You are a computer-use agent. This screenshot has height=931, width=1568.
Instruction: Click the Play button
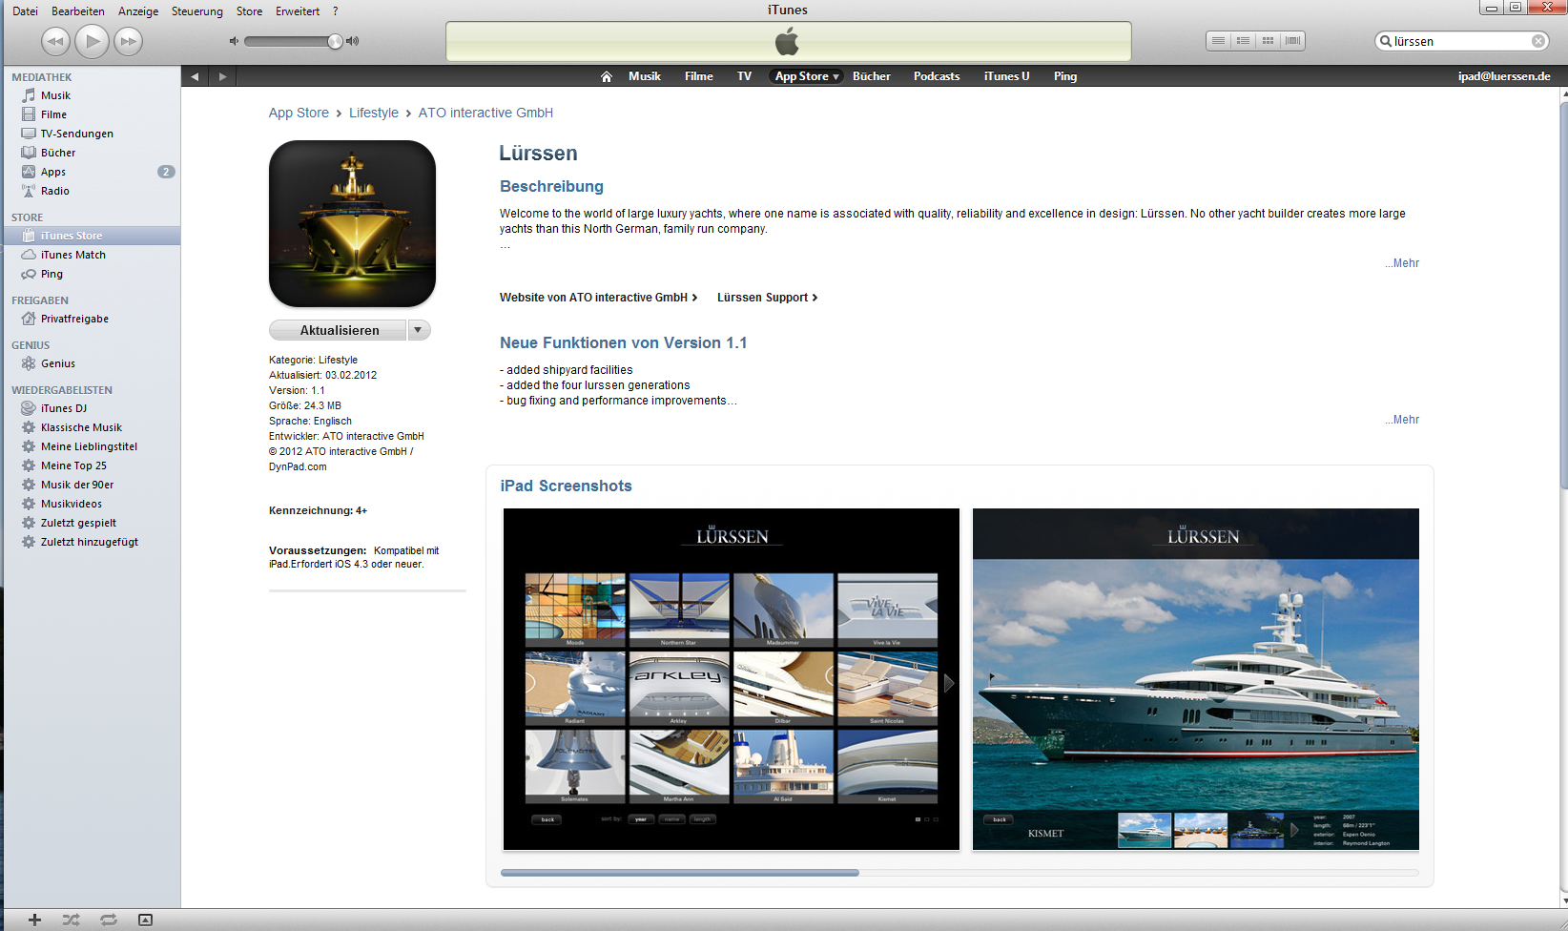pos(93,41)
